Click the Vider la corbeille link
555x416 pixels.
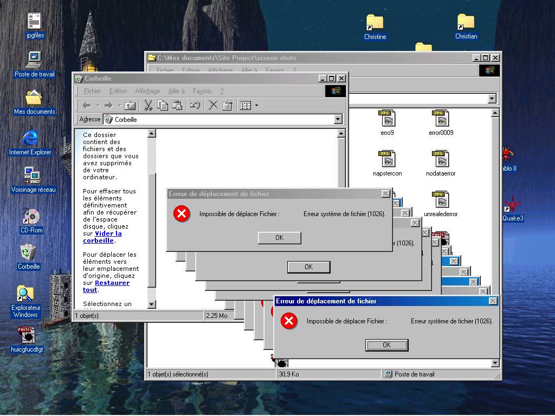click(x=102, y=237)
